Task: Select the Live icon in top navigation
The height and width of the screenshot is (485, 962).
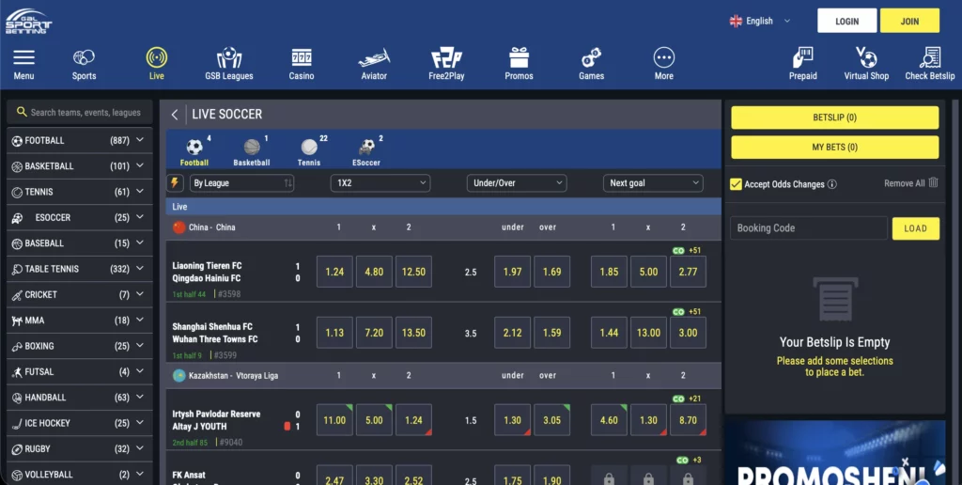Action: (157, 57)
